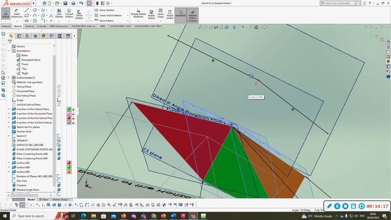Open the ConfigurationManager tab
Viewport: 391px width, 220px height.
point(27,36)
